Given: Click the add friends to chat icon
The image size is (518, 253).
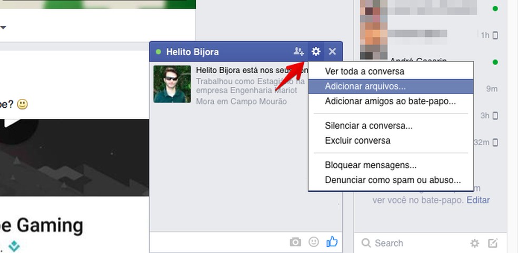Looking at the screenshot, I should 298,52.
